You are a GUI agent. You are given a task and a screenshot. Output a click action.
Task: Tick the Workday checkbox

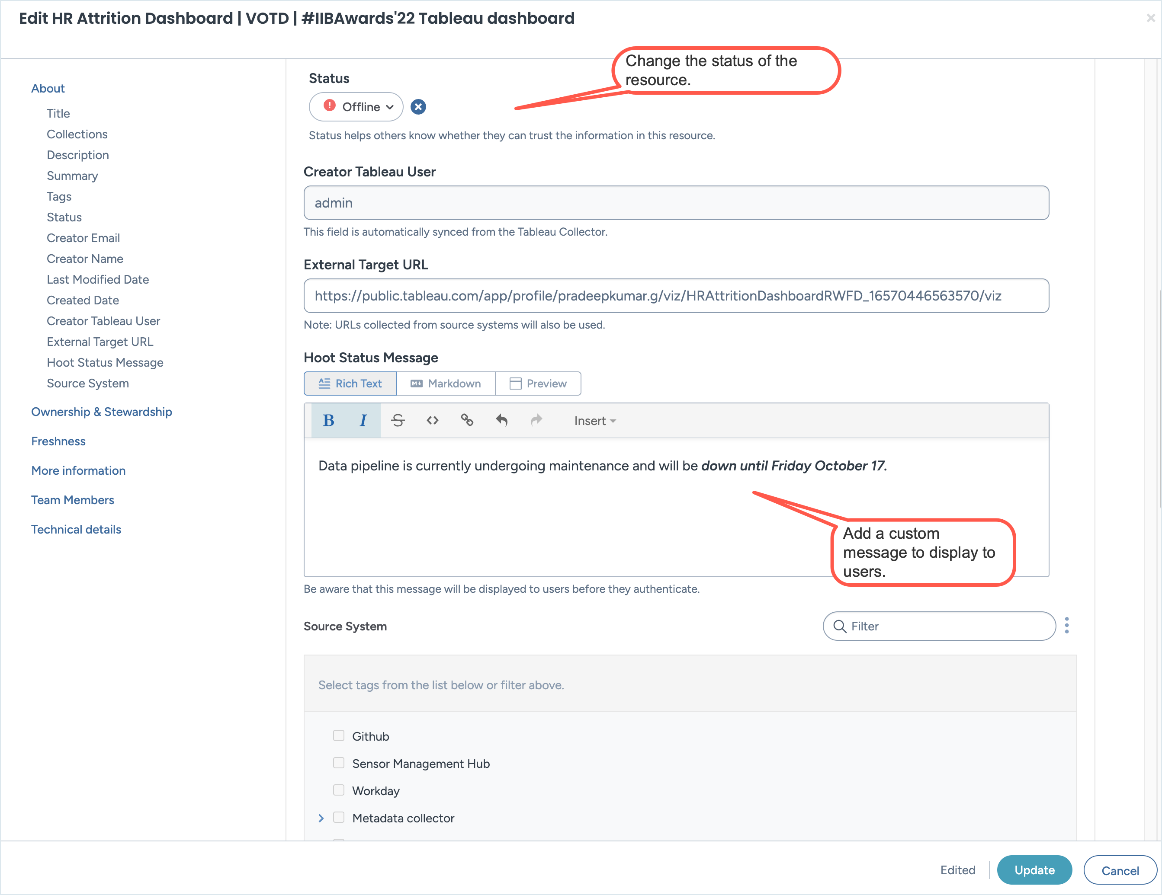pos(338,790)
